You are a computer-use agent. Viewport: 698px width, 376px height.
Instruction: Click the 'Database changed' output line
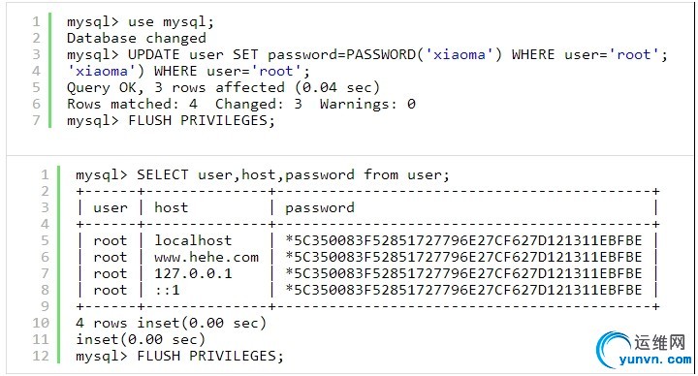[x=137, y=38]
